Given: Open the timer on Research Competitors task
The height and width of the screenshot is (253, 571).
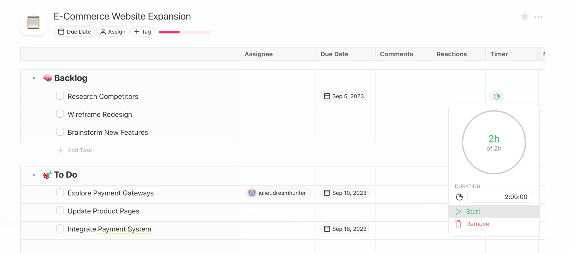Looking at the screenshot, I should [497, 96].
